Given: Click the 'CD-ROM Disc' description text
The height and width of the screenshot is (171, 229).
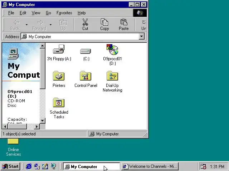Looking at the screenshot, I should (x=16, y=103).
